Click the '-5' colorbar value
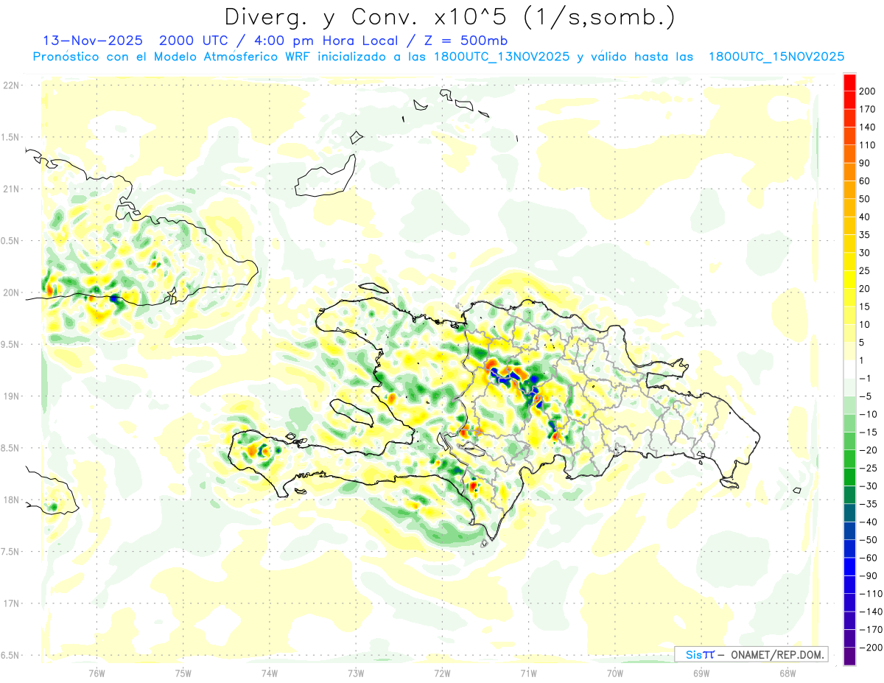Viewport: 884px width, 683px height. pyautogui.click(x=867, y=396)
